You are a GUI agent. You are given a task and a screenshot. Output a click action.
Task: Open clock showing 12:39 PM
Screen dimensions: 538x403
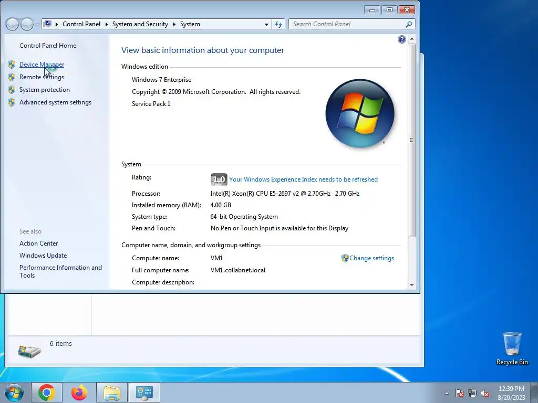click(x=511, y=393)
